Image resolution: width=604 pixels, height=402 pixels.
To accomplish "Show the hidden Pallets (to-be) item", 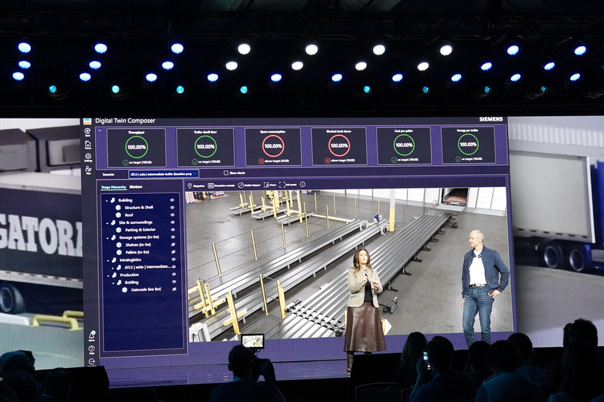I will coord(174,252).
